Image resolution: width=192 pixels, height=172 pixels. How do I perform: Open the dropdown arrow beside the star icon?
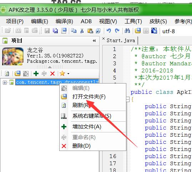(68, 74)
